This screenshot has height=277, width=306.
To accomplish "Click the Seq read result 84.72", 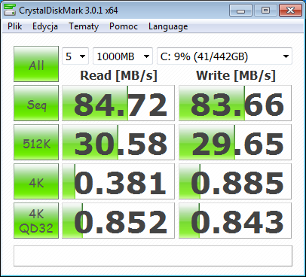I will pos(118,103).
